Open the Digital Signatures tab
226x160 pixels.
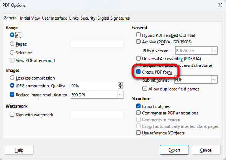(x=113, y=18)
